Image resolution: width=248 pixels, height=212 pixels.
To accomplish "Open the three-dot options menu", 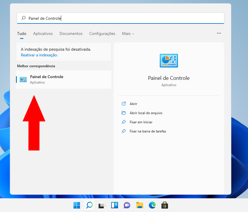I will pos(219,33).
